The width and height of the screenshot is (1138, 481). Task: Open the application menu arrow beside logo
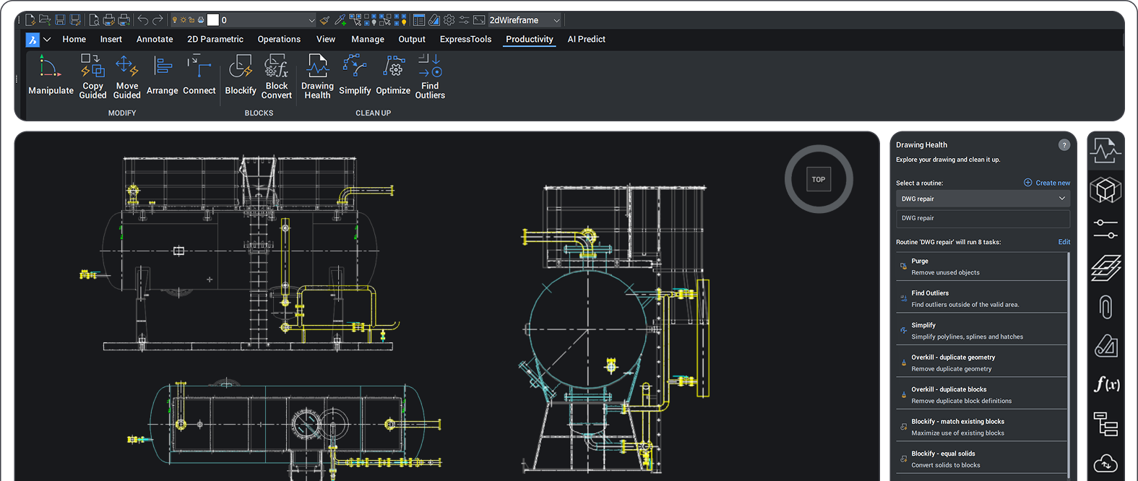(47, 40)
